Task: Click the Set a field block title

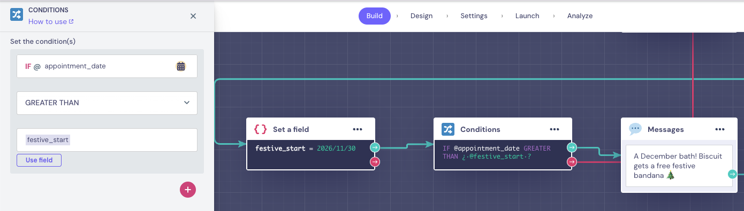Action: pos(291,129)
